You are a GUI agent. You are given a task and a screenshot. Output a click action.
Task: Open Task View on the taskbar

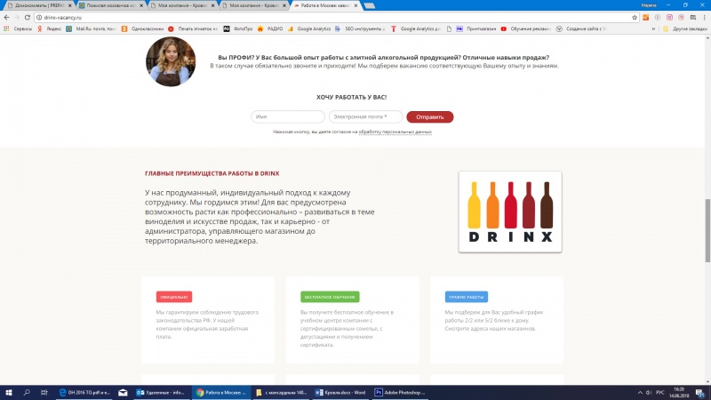[x=44, y=392]
